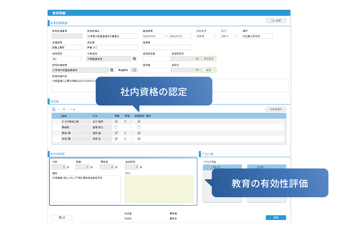
Task: Expand the 資格認定 dropdown showing あり
Action: 67,59
